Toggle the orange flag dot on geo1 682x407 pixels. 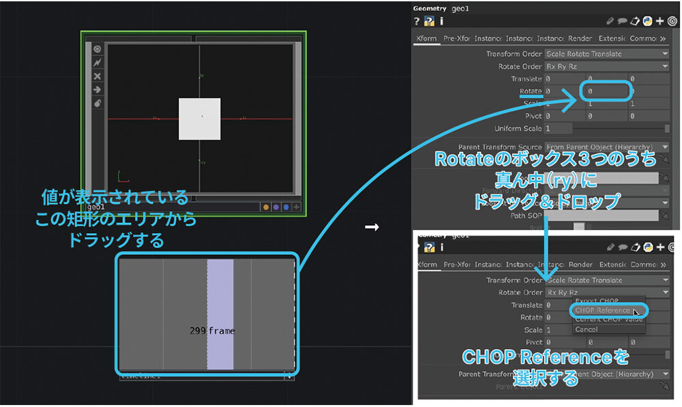pyautogui.click(x=265, y=207)
